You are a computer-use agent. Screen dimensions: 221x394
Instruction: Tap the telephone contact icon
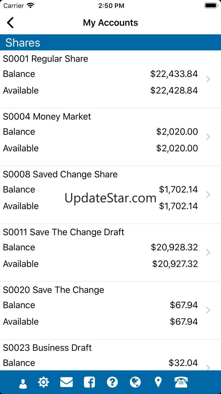coord(181,382)
